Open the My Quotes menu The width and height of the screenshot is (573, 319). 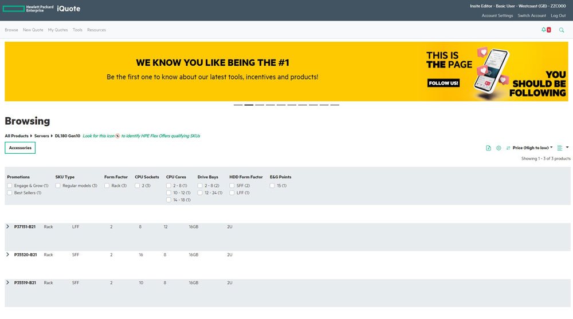[58, 30]
